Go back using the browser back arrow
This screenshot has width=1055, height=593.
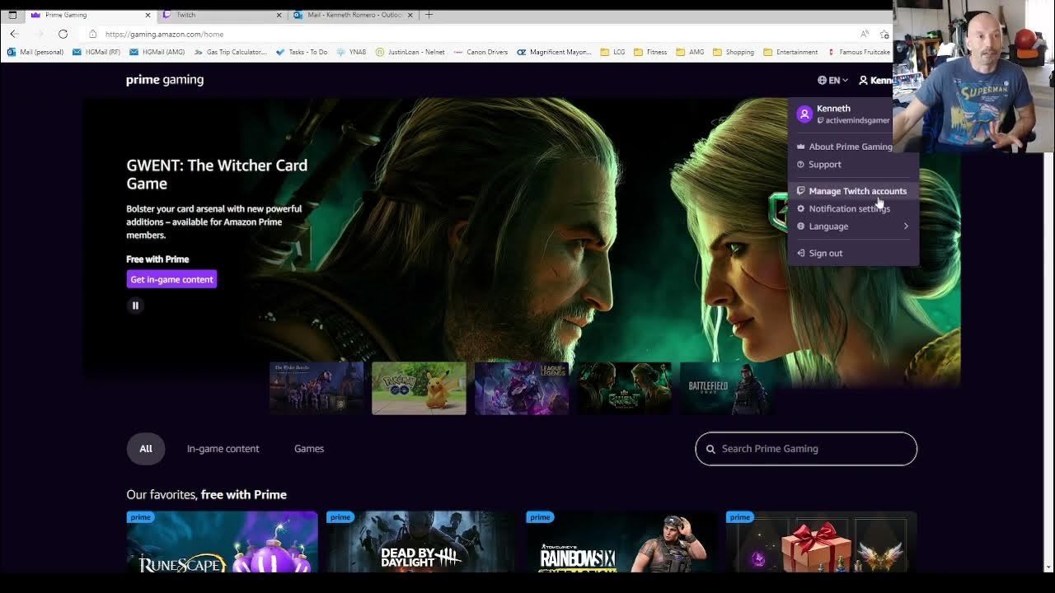click(x=13, y=34)
